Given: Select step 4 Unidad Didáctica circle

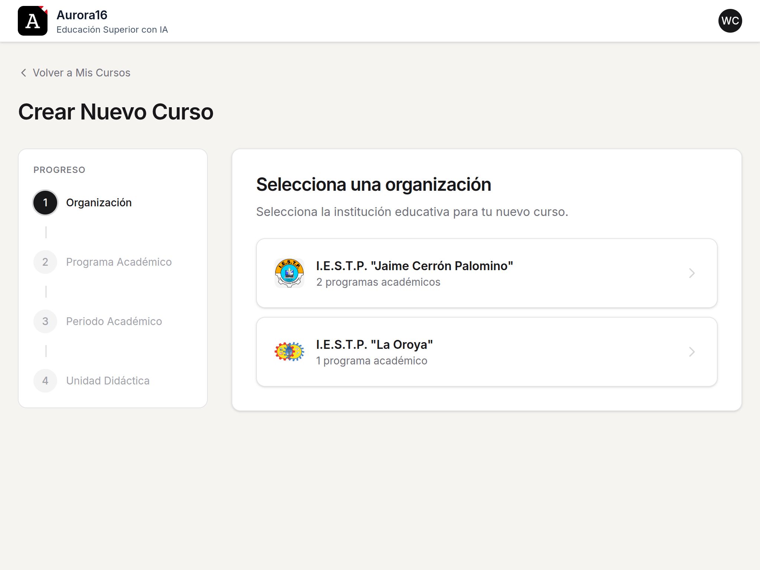Looking at the screenshot, I should pos(45,380).
